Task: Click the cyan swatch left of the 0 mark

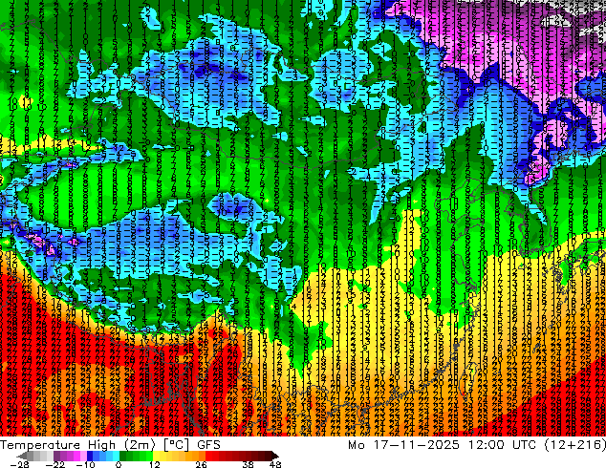Action: (116, 457)
